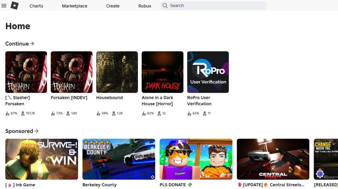Open PLS DONATE sponsored thumbnail

click(x=196, y=159)
